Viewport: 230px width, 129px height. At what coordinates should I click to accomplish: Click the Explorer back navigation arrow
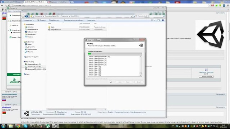point(23,16)
